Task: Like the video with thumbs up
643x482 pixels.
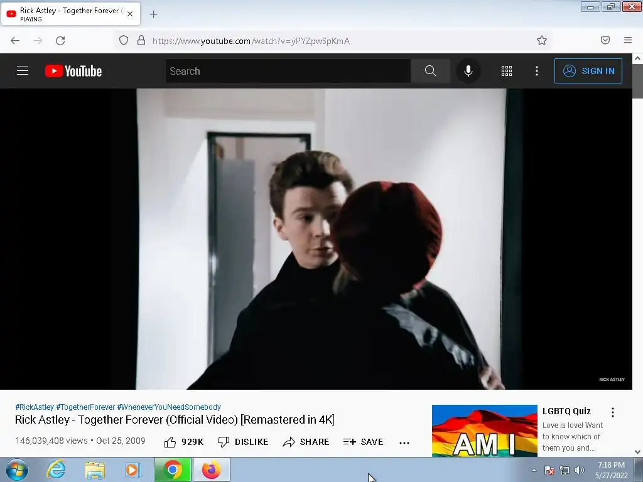Action: click(184, 442)
